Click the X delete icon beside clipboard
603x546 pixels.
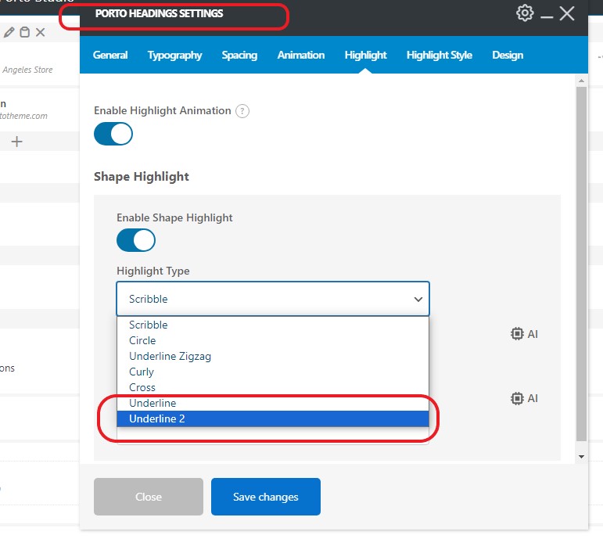[x=40, y=32]
